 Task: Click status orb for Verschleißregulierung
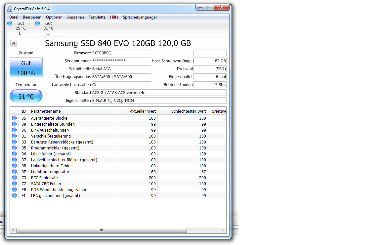pyautogui.click(x=14, y=136)
